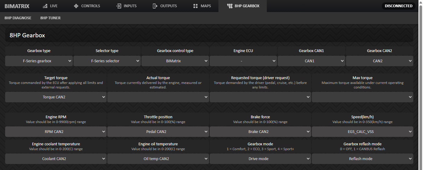This screenshot has height=170, width=423.
Task: Open Brake force dropdown showing Brake CAN2
Action: click(260, 132)
